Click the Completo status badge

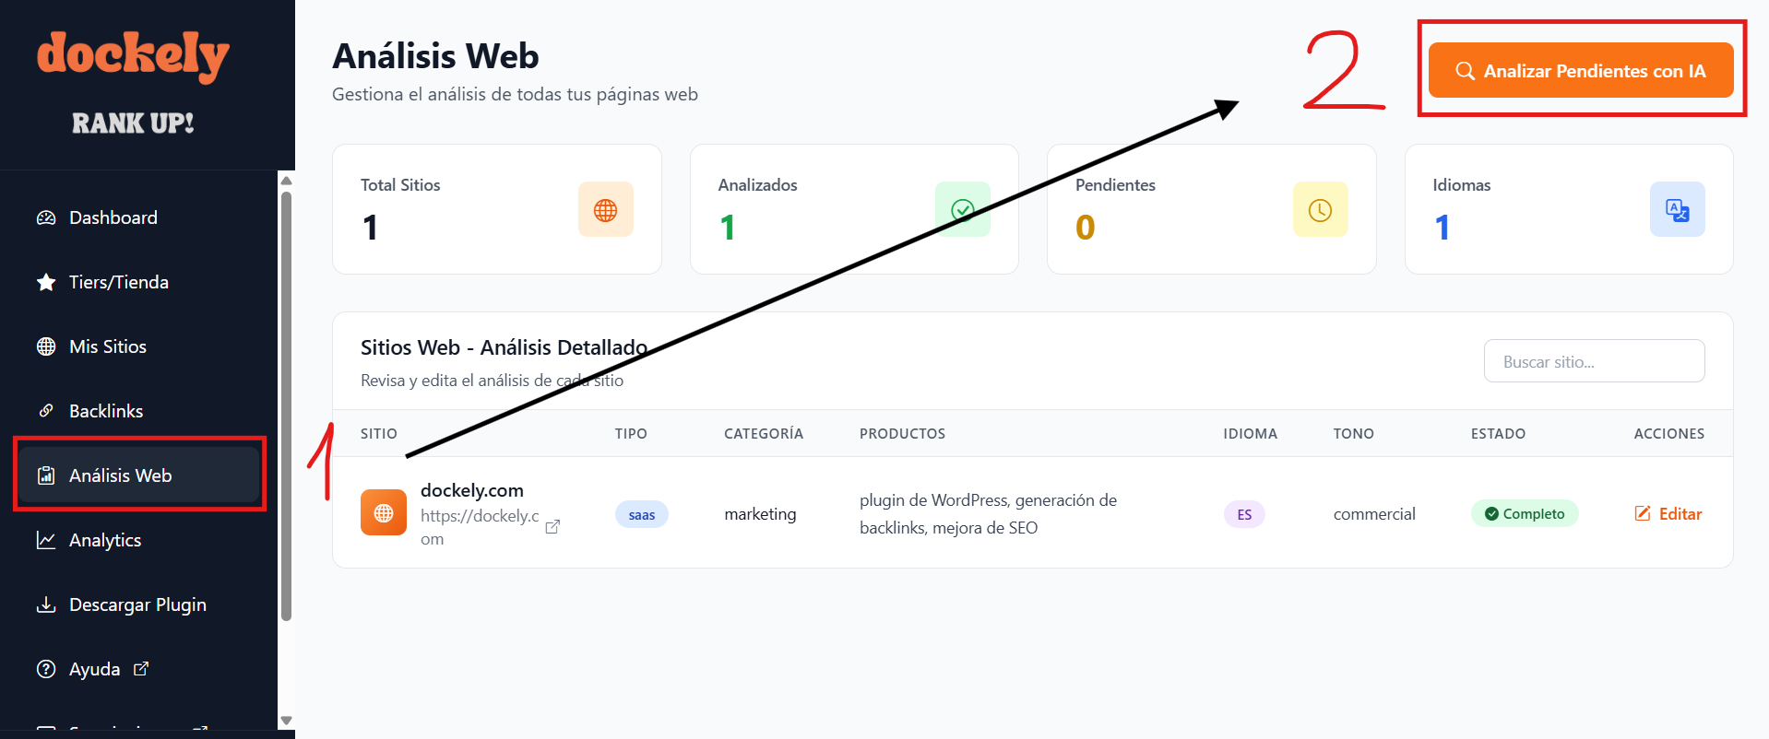[1524, 514]
